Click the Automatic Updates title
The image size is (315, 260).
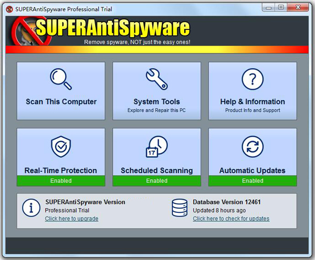point(253,170)
